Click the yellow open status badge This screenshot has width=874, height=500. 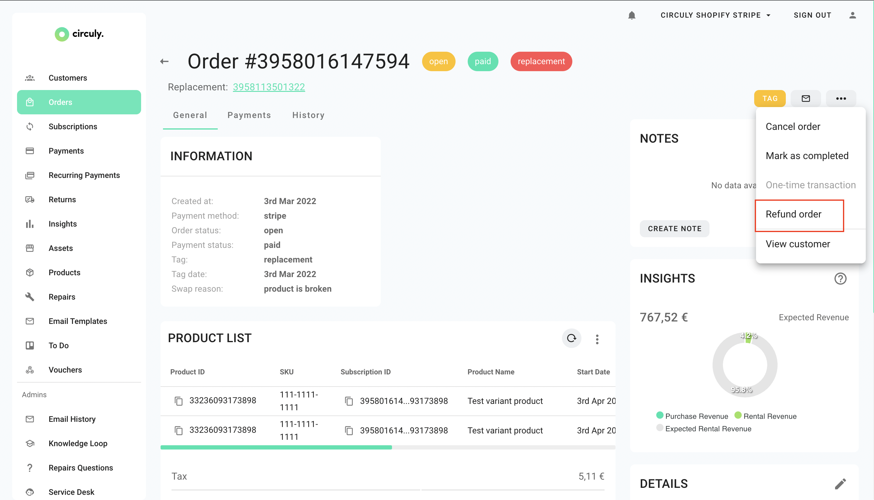tap(439, 61)
